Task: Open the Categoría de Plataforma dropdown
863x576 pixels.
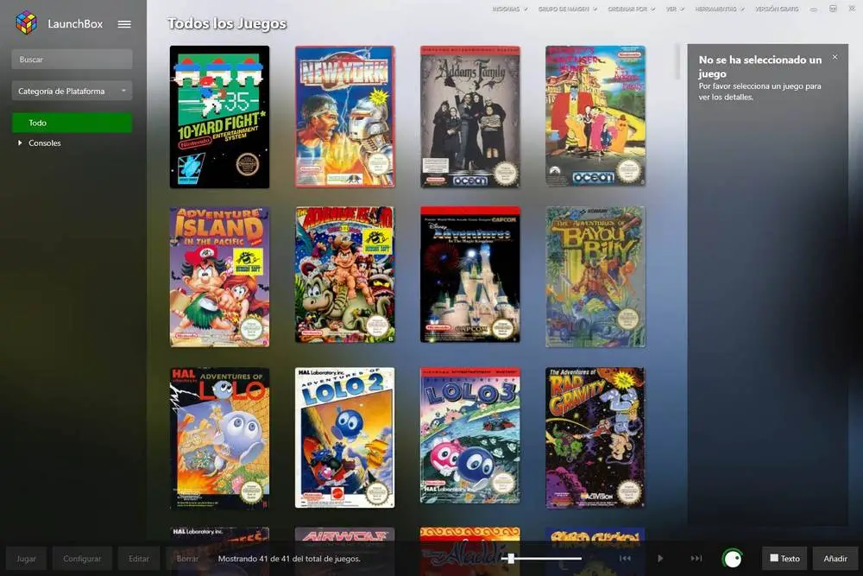Action: tap(72, 91)
